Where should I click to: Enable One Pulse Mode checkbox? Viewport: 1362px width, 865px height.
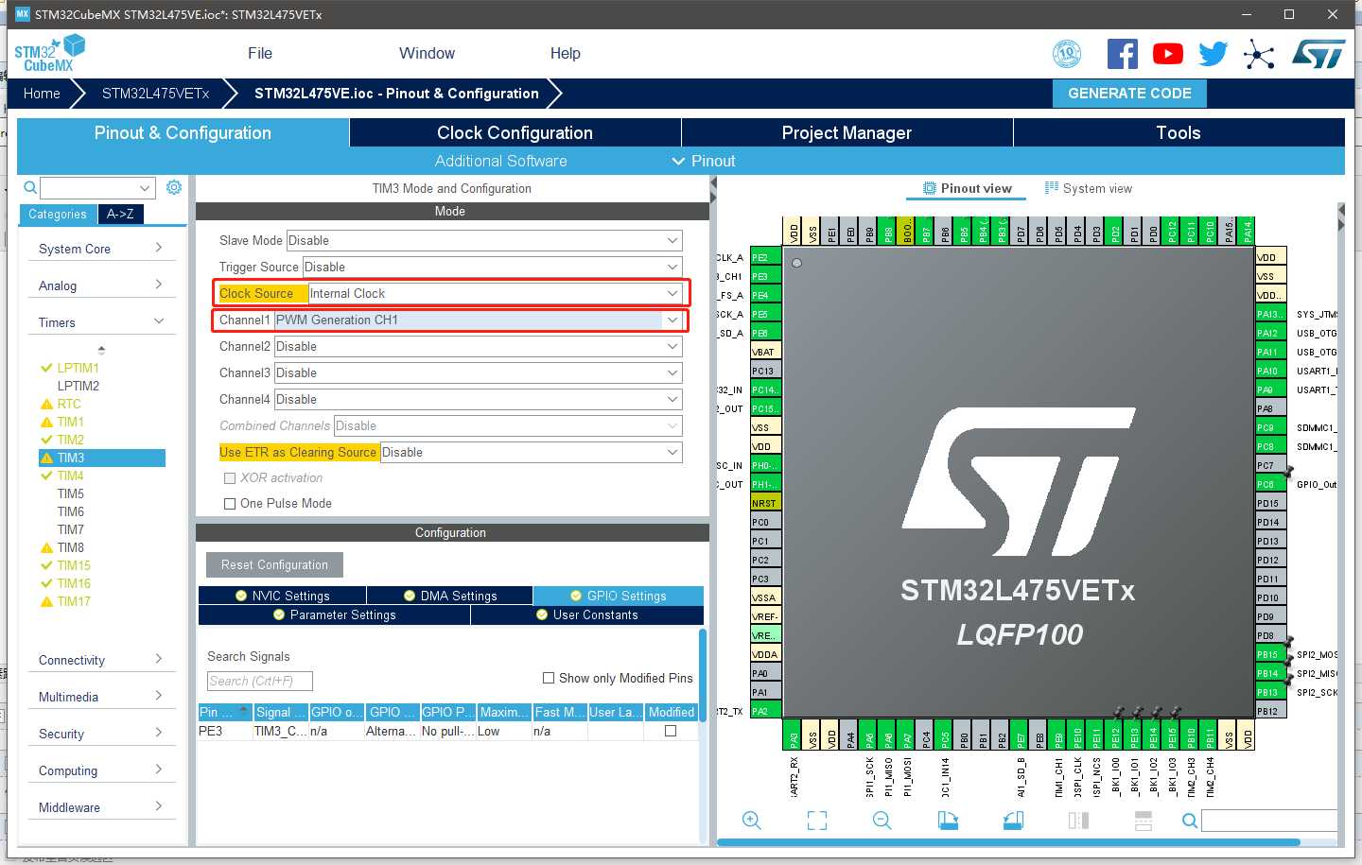click(x=229, y=504)
